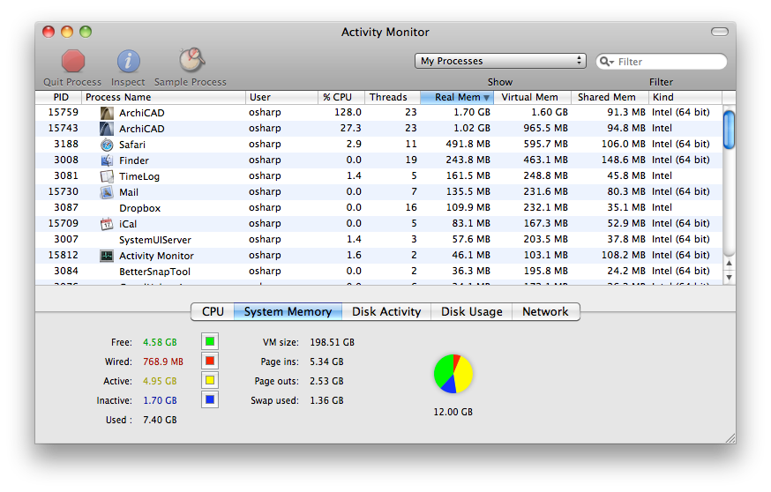Image resolution: width=771 pixels, height=492 pixels.
Task: Click the yellow Active memory color swatch
Action: (210, 380)
